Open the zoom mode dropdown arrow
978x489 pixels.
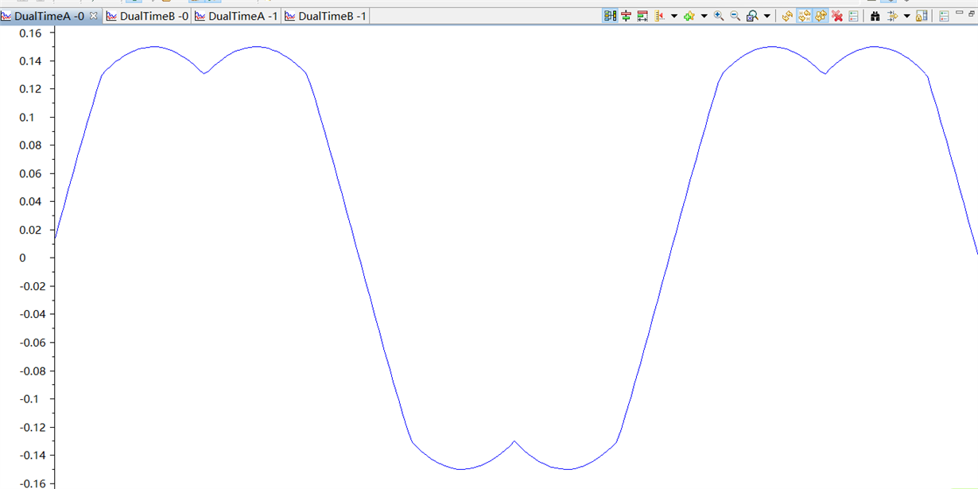(766, 16)
